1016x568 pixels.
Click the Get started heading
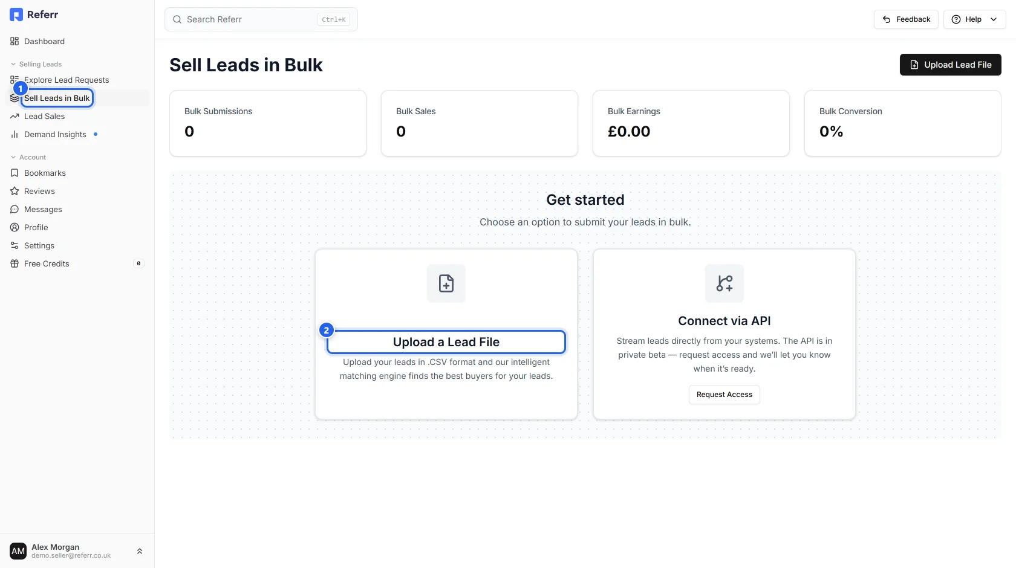tap(585, 200)
